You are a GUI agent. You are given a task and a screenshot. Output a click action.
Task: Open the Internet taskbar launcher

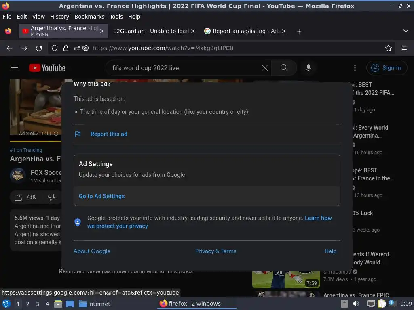(95, 304)
